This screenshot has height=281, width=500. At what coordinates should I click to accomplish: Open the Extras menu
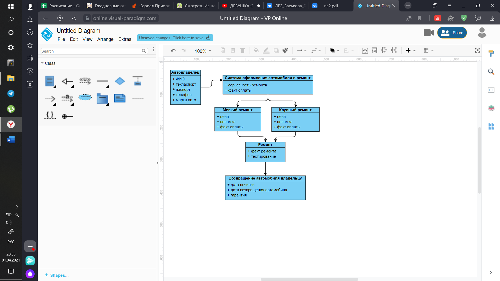125,39
